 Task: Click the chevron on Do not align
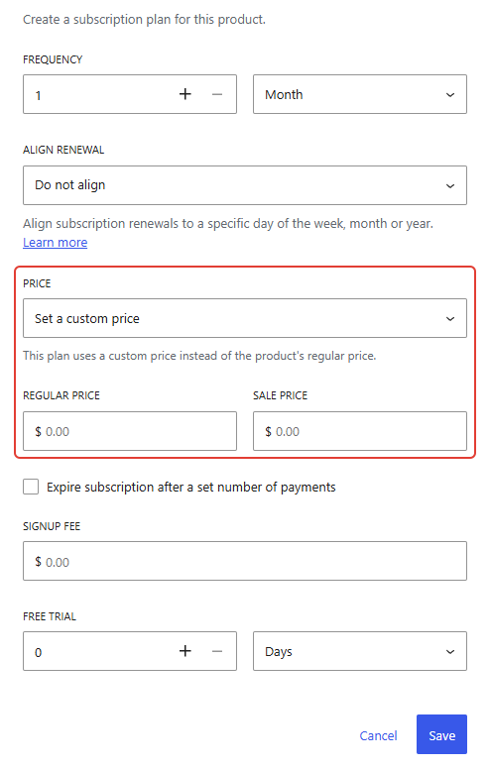tap(449, 185)
